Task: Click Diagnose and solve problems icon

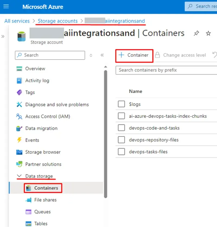Action: 19,104
